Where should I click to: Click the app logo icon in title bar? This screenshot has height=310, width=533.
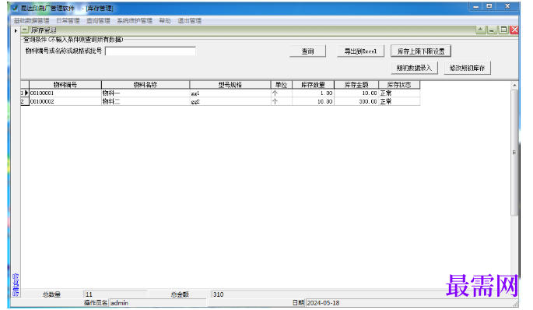pos(15,8)
